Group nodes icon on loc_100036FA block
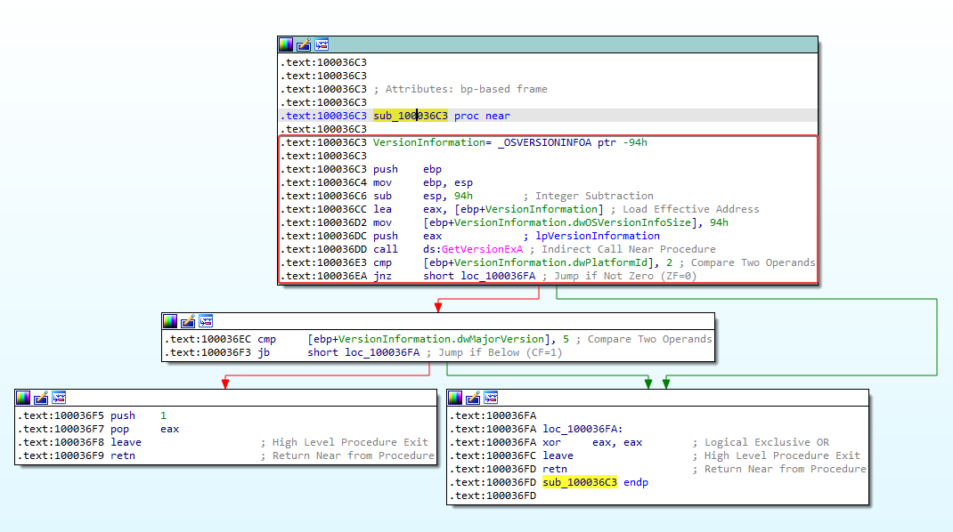953x532 pixels. (x=491, y=398)
